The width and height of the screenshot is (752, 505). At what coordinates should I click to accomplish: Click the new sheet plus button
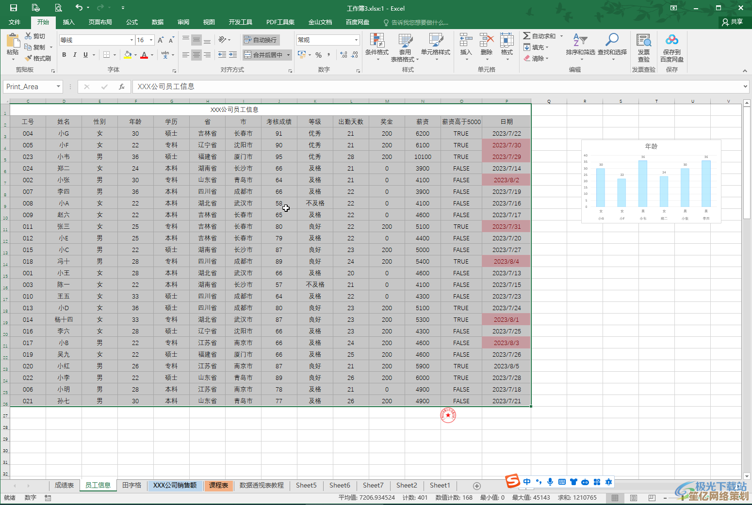pyautogui.click(x=476, y=486)
